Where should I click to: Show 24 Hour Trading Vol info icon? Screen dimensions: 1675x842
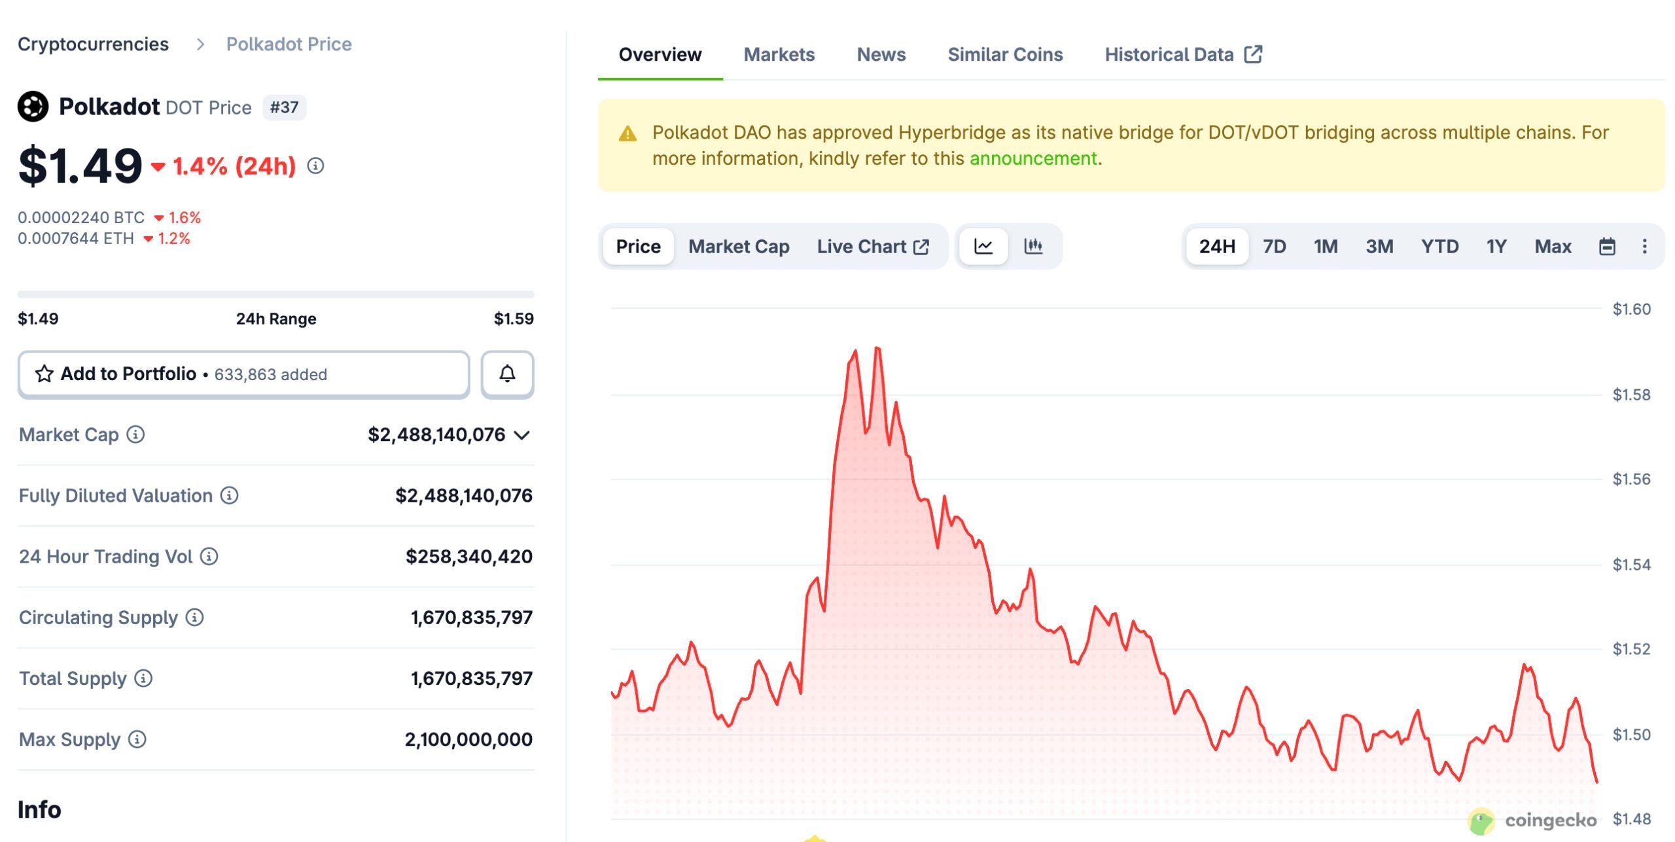click(x=209, y=556)
